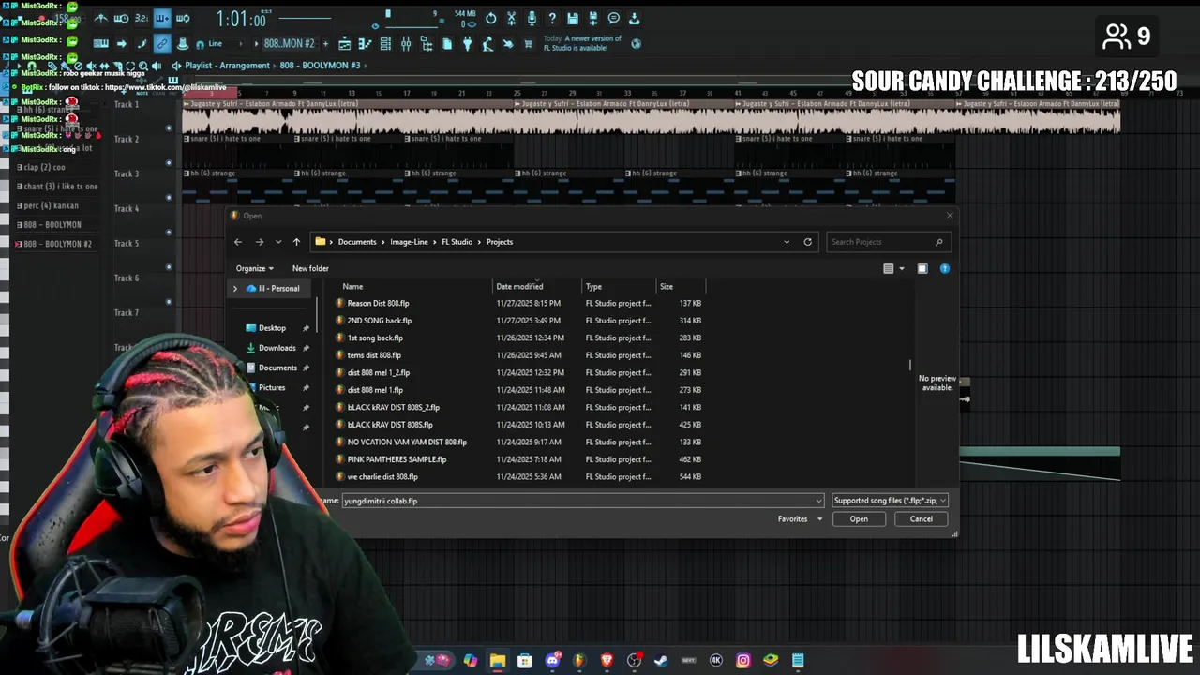Go up one folder in Open dialog
The width and height of the screenshot is (1200, 675).
pos(296,242)
